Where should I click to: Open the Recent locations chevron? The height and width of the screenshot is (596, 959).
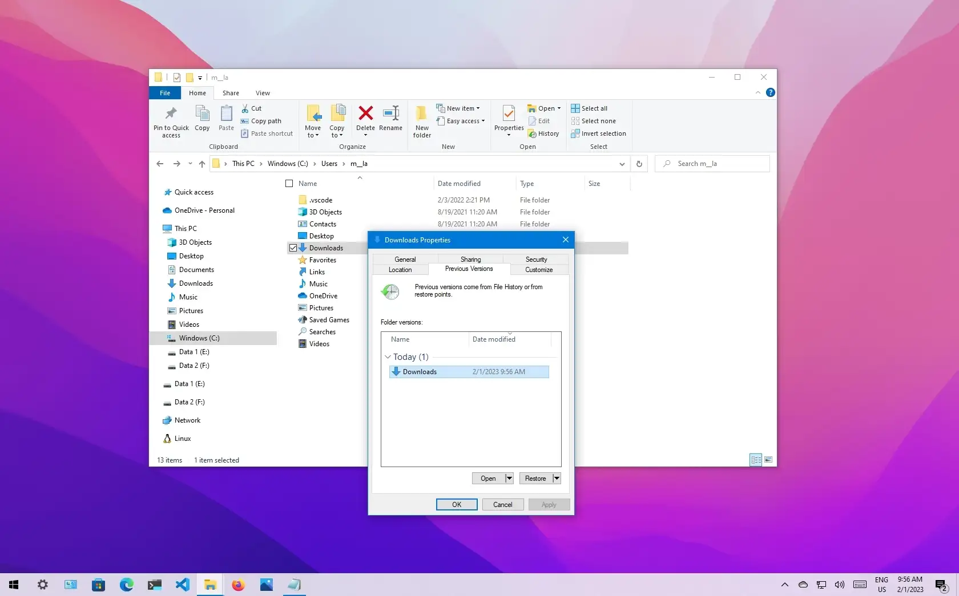tap(190, 164)
